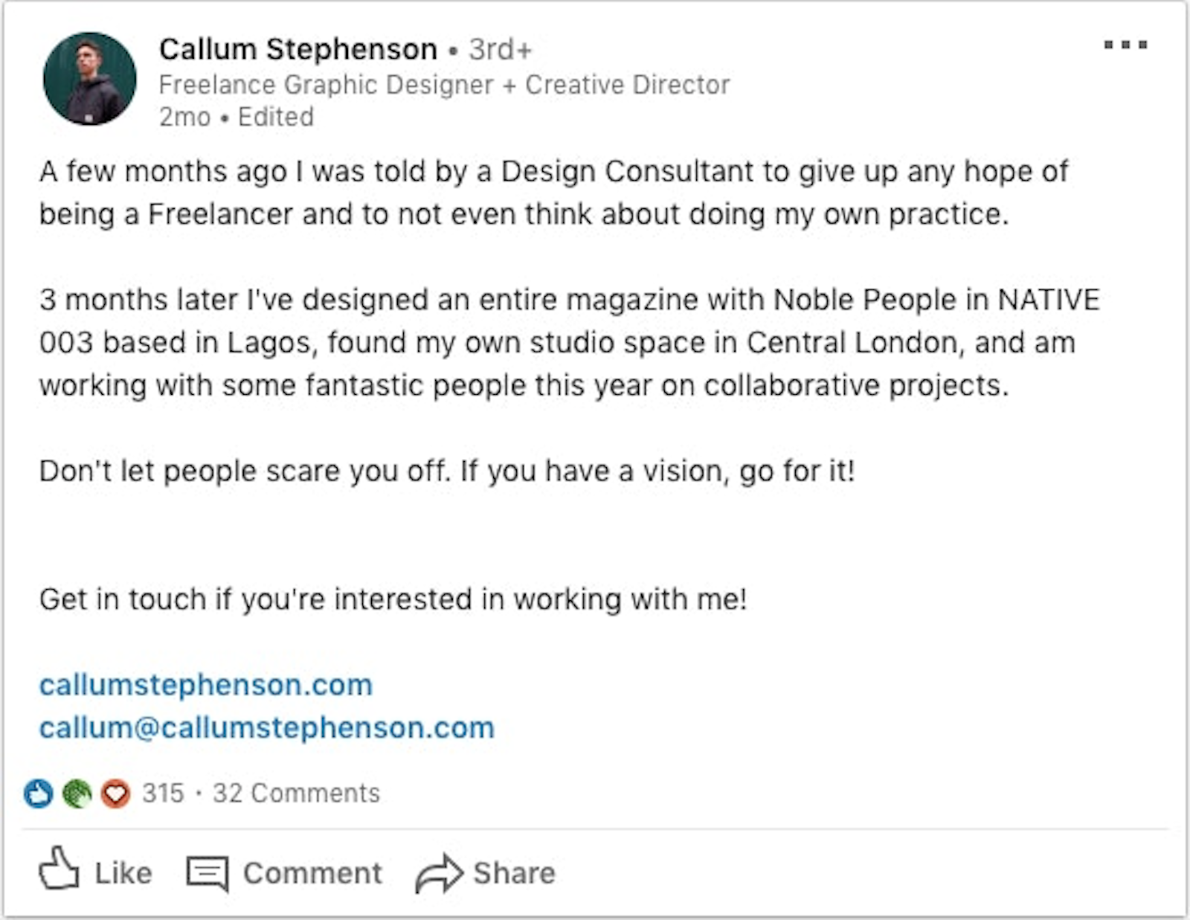
Task: Open the 32 Comments link
Action: [x=296, y=794]
